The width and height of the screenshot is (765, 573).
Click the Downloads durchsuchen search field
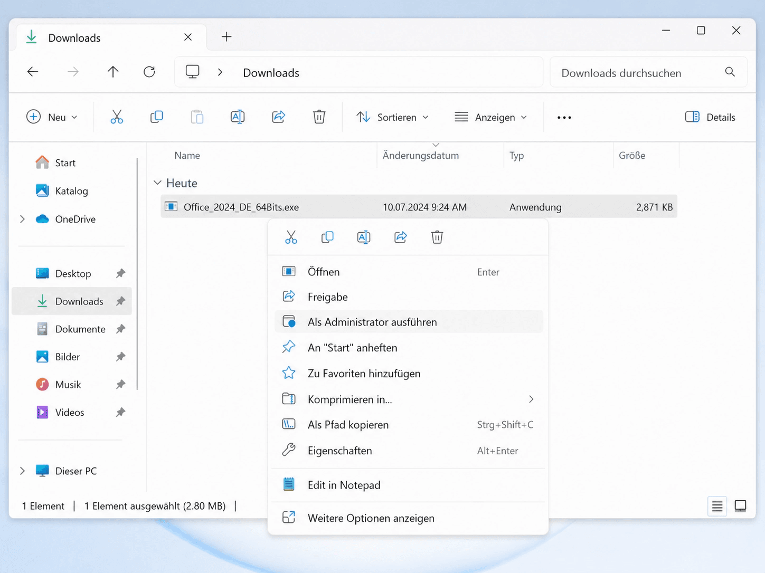point(648,72)
